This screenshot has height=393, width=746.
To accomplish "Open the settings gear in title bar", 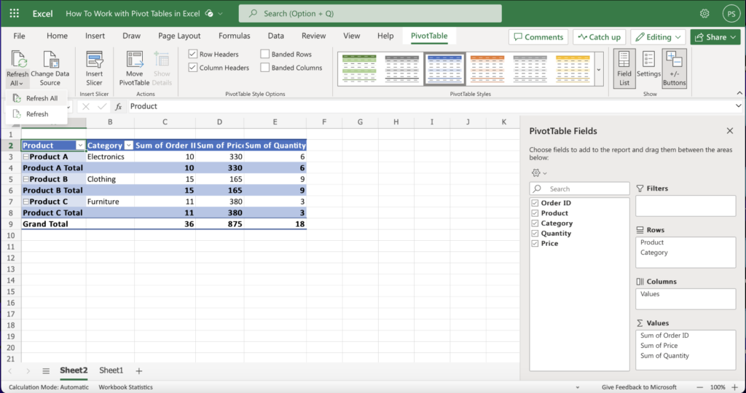I will (x=704, y=13).
